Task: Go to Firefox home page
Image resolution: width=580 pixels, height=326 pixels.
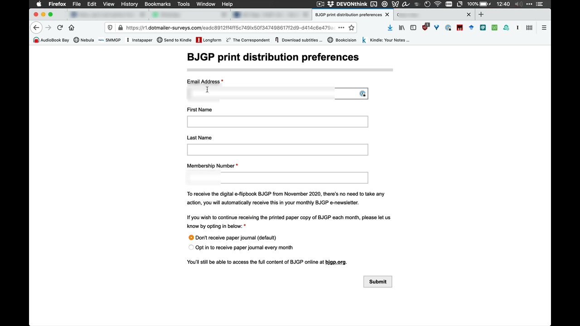Action: pos(72,28)
